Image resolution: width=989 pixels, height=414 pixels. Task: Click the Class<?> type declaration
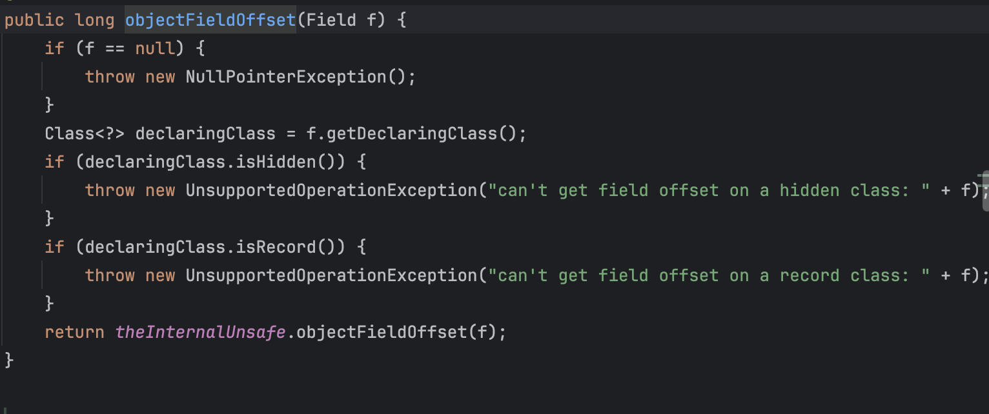[x=85, y=133]
